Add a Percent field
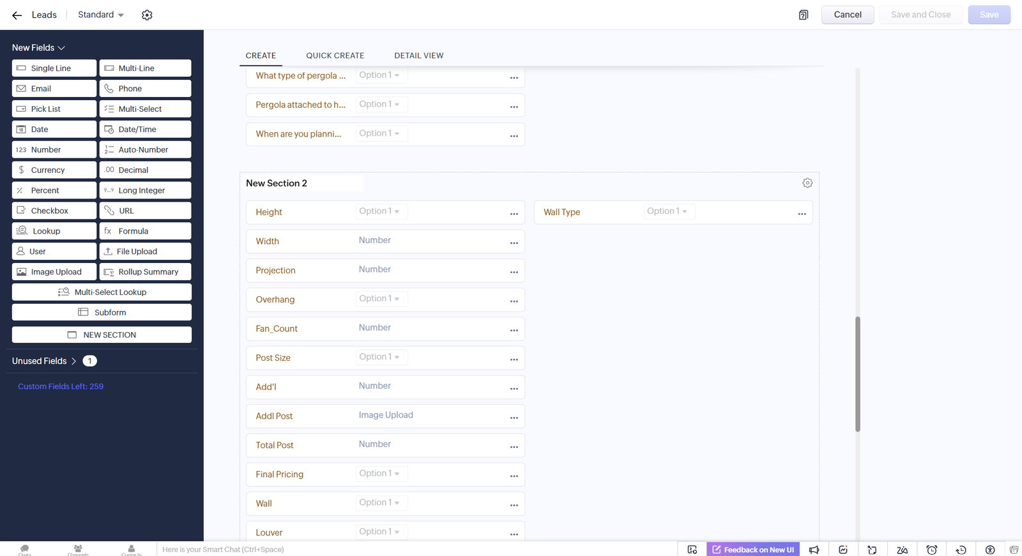1022x556 pixels. [x=54, y=191]
